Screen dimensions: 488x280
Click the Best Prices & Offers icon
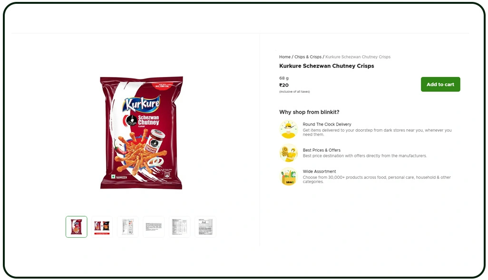(x=289, y=153)
